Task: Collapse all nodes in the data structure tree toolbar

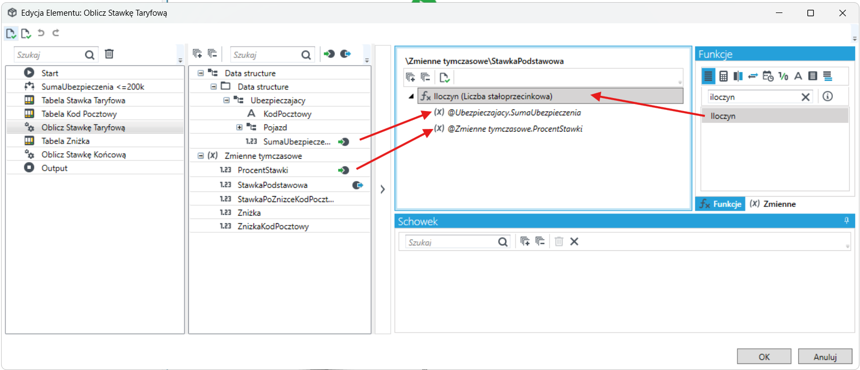Action: [212, 54]
